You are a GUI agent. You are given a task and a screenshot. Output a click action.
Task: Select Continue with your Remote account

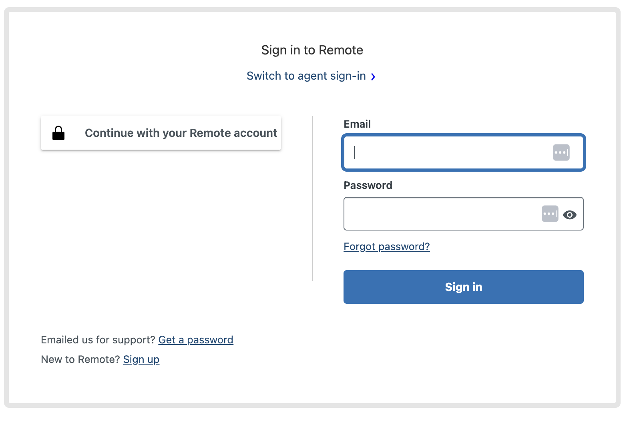click(x=161, y=132)
